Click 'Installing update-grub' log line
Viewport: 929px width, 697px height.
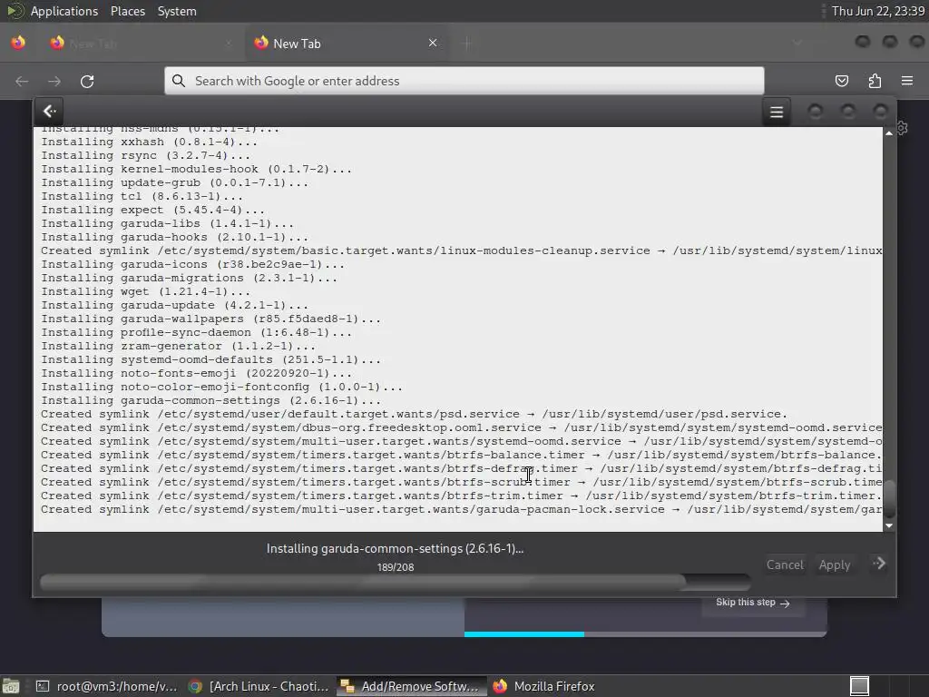(175, 182)
